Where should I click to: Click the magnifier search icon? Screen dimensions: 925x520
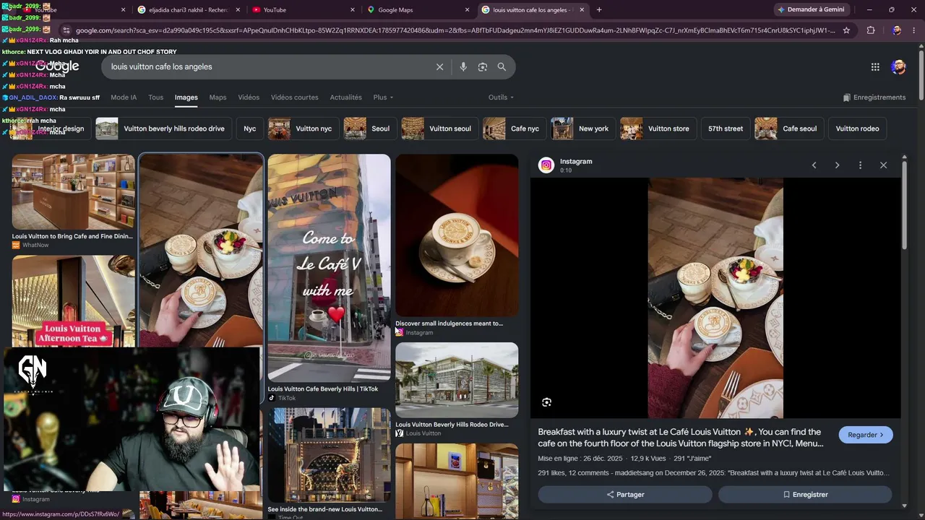(x=502, y=66)
